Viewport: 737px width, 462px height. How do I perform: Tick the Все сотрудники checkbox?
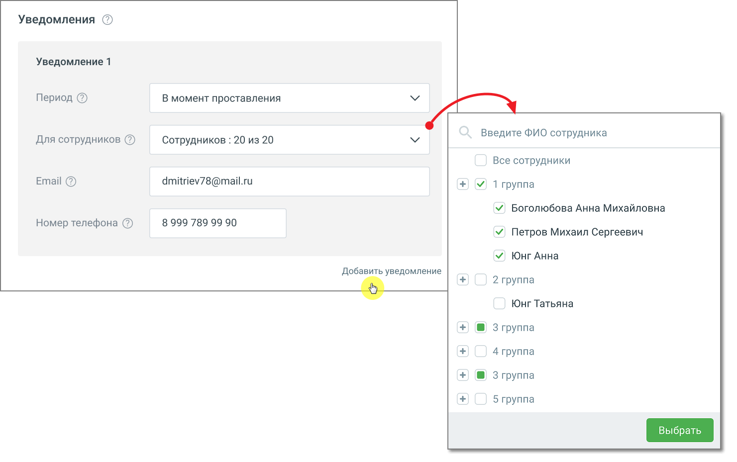pyautogui.click(x=481, y=160)
